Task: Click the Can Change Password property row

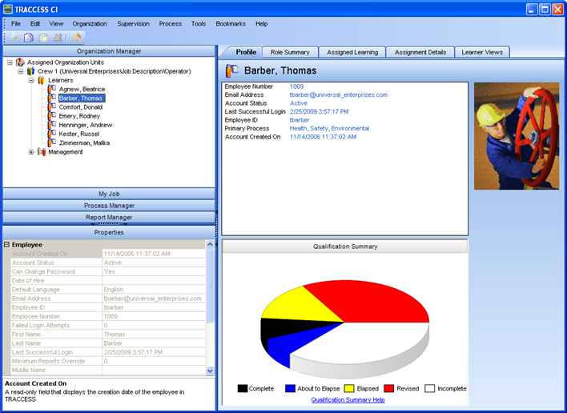Action: point(108,271)
